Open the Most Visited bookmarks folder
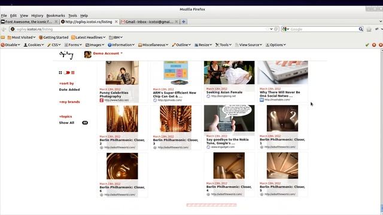This screenshot has height=215, width=383. [x=22, y=37]
